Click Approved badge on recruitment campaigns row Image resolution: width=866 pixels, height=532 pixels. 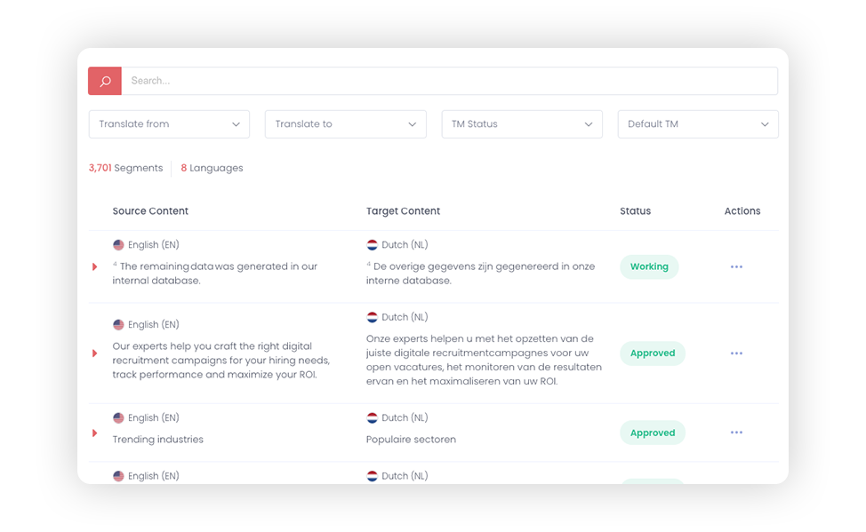(653, 353)
